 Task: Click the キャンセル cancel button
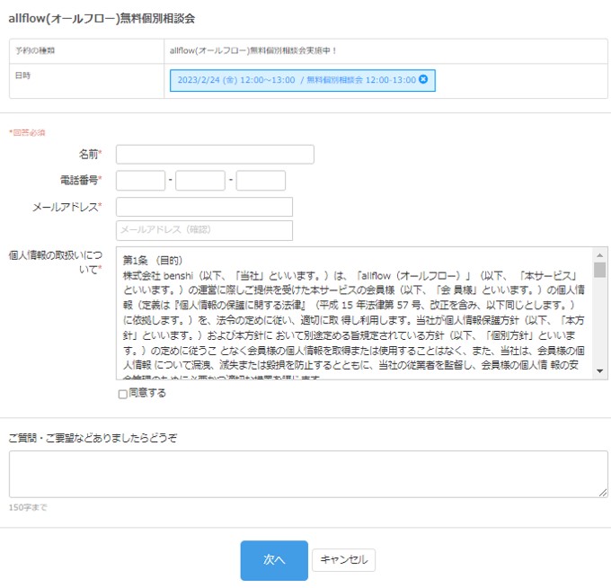343,560
